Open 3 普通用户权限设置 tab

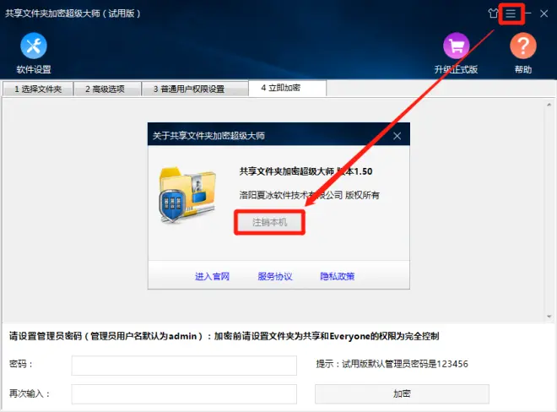pyautogui.click(x=195, y=89)
